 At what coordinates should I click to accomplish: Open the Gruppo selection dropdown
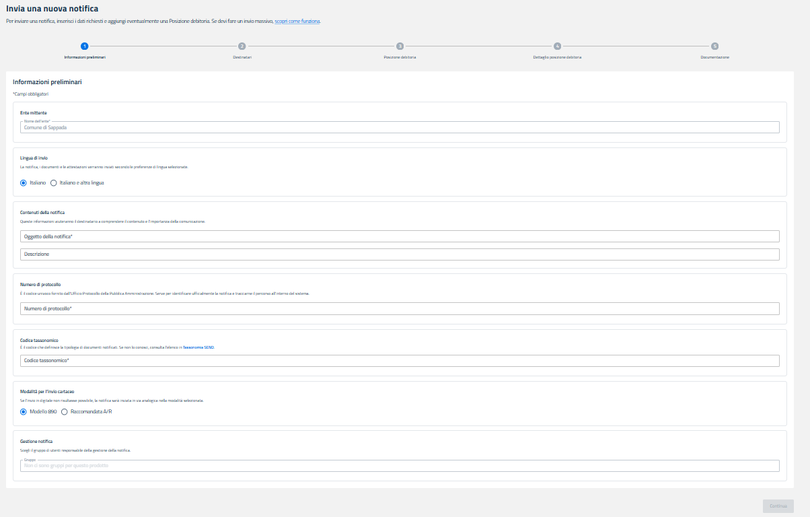400,466
